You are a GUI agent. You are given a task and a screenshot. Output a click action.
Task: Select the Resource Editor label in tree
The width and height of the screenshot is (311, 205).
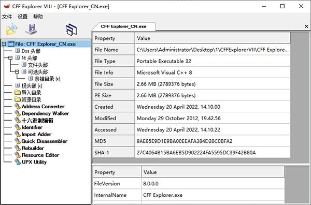40,155
